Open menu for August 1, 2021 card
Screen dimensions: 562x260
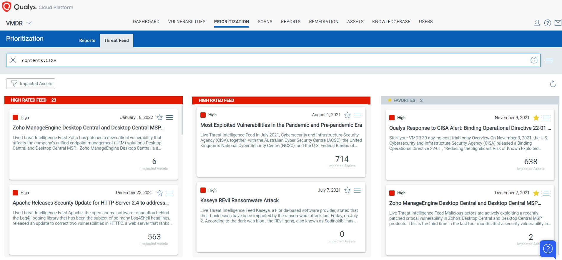357,115
